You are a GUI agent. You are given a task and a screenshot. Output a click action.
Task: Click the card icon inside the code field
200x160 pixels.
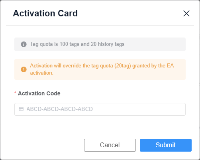tap(21, 109)
